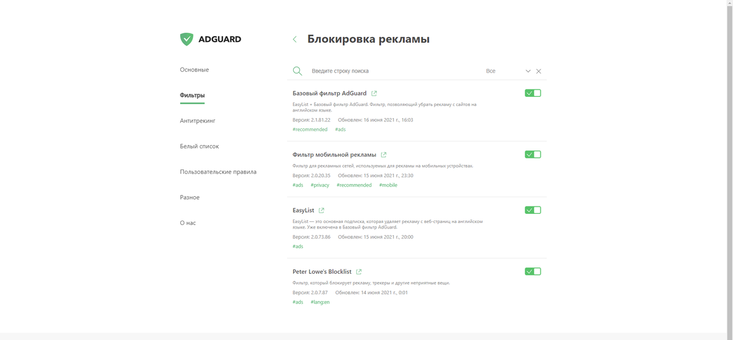This screenshot has width=733, height=340.
Task: Click the search magnifier icon
Action: click(x=297, y=71)
